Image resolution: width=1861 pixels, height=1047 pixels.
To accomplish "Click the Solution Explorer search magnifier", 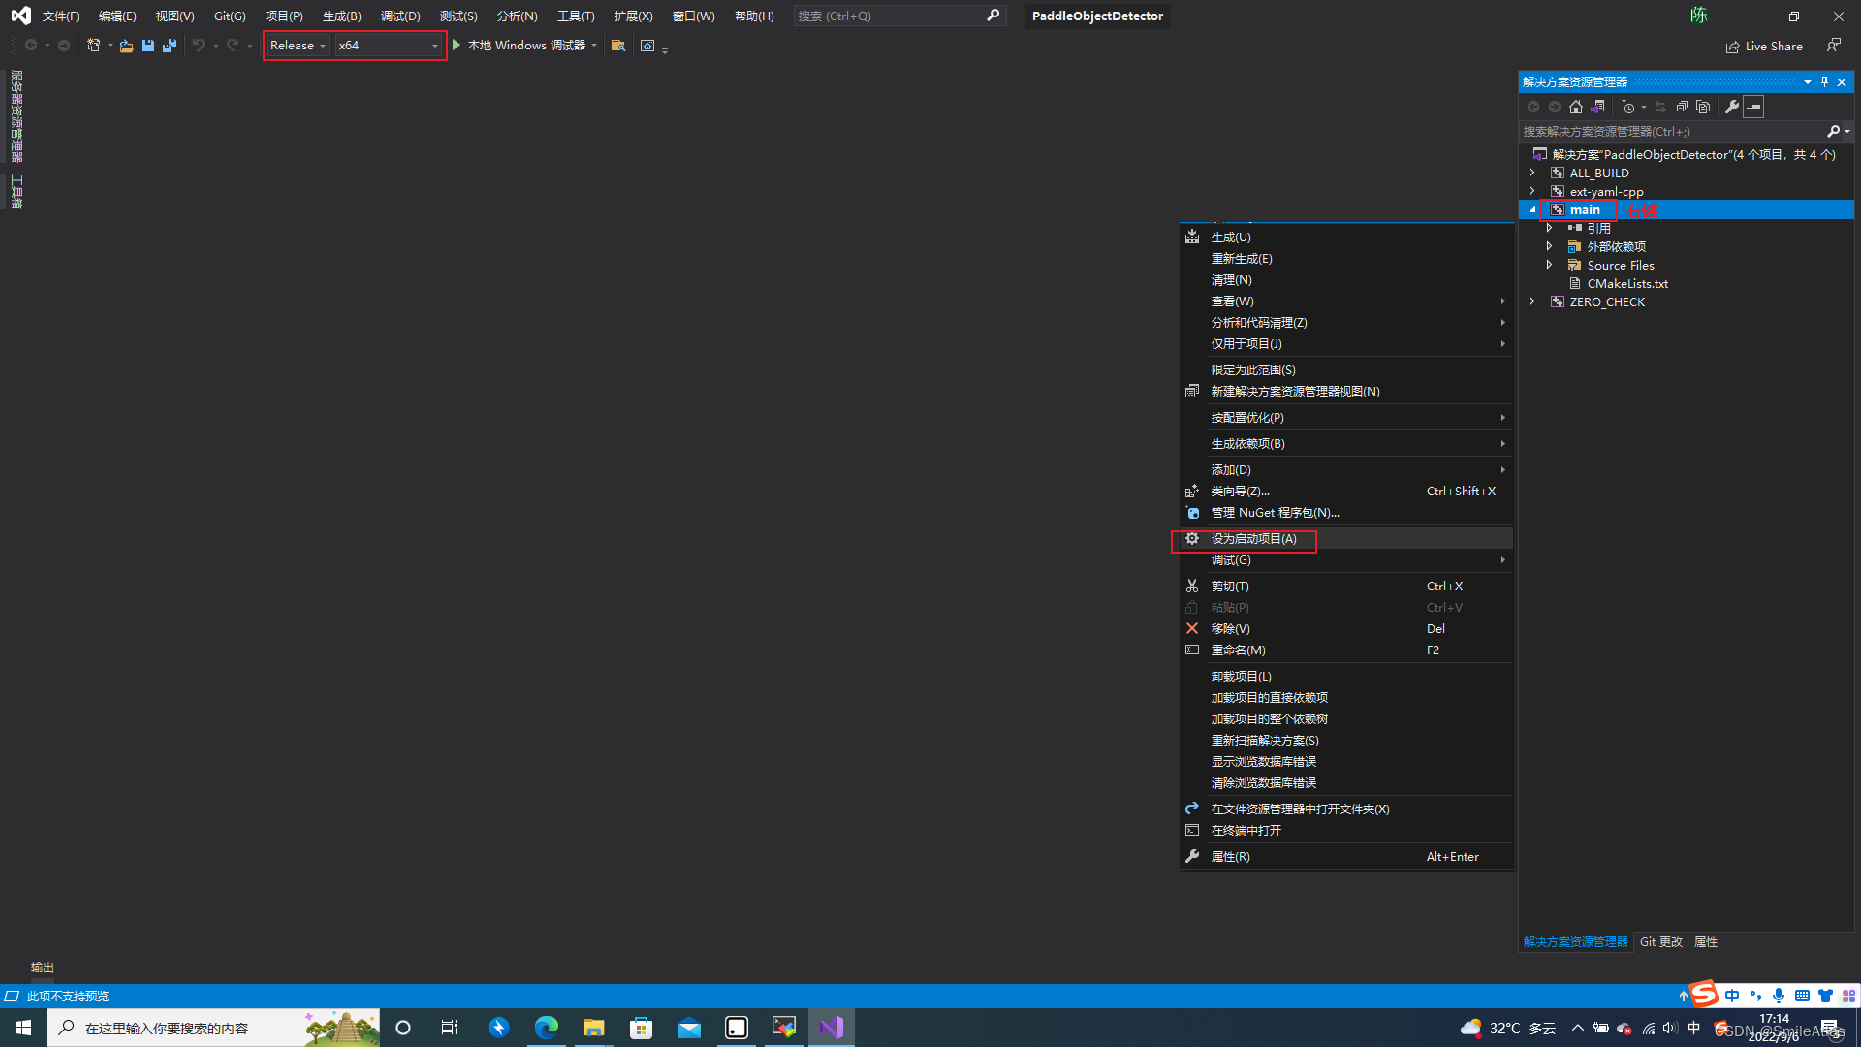I will click(x=1833, y=131).
